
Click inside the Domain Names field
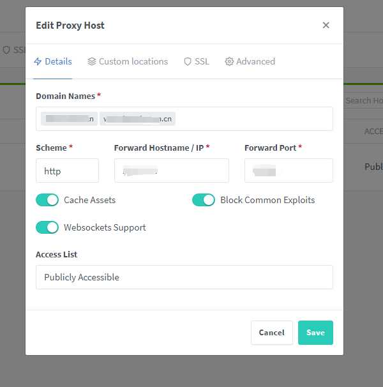[x=254, y=119]
